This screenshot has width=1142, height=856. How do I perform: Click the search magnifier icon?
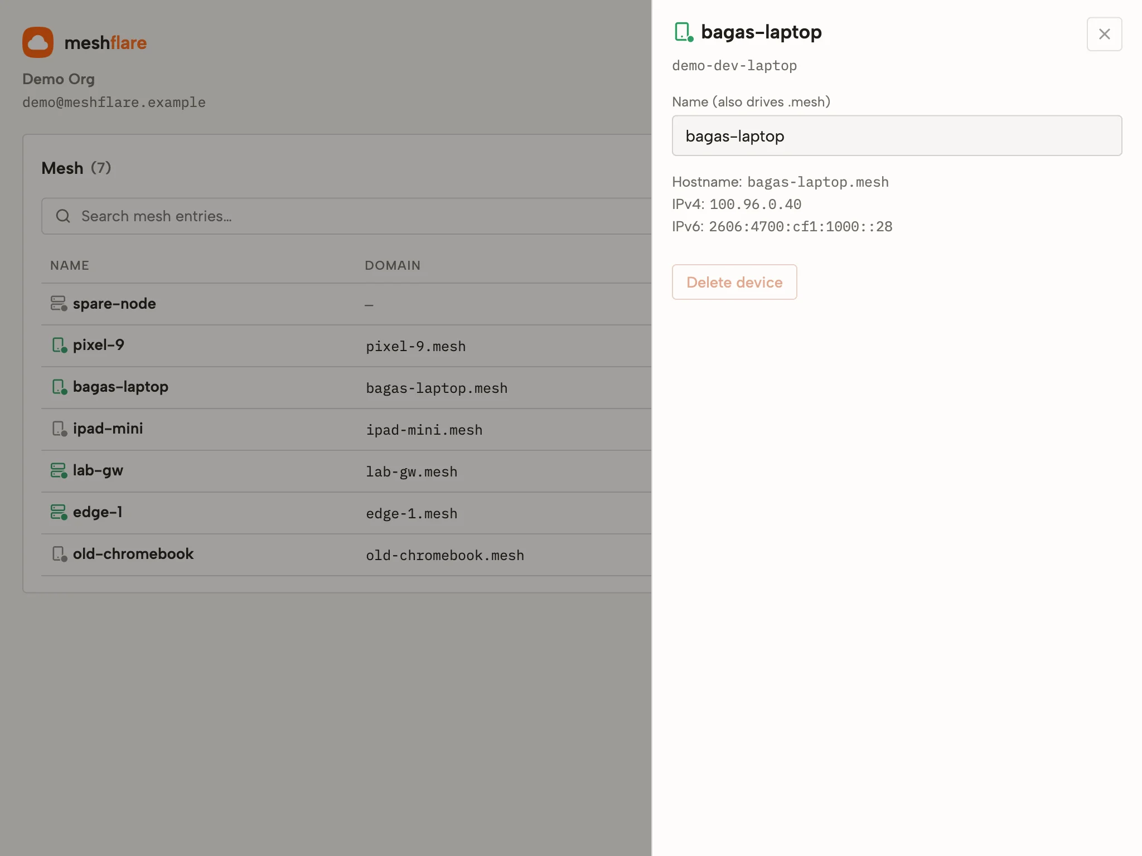(63, 216)
